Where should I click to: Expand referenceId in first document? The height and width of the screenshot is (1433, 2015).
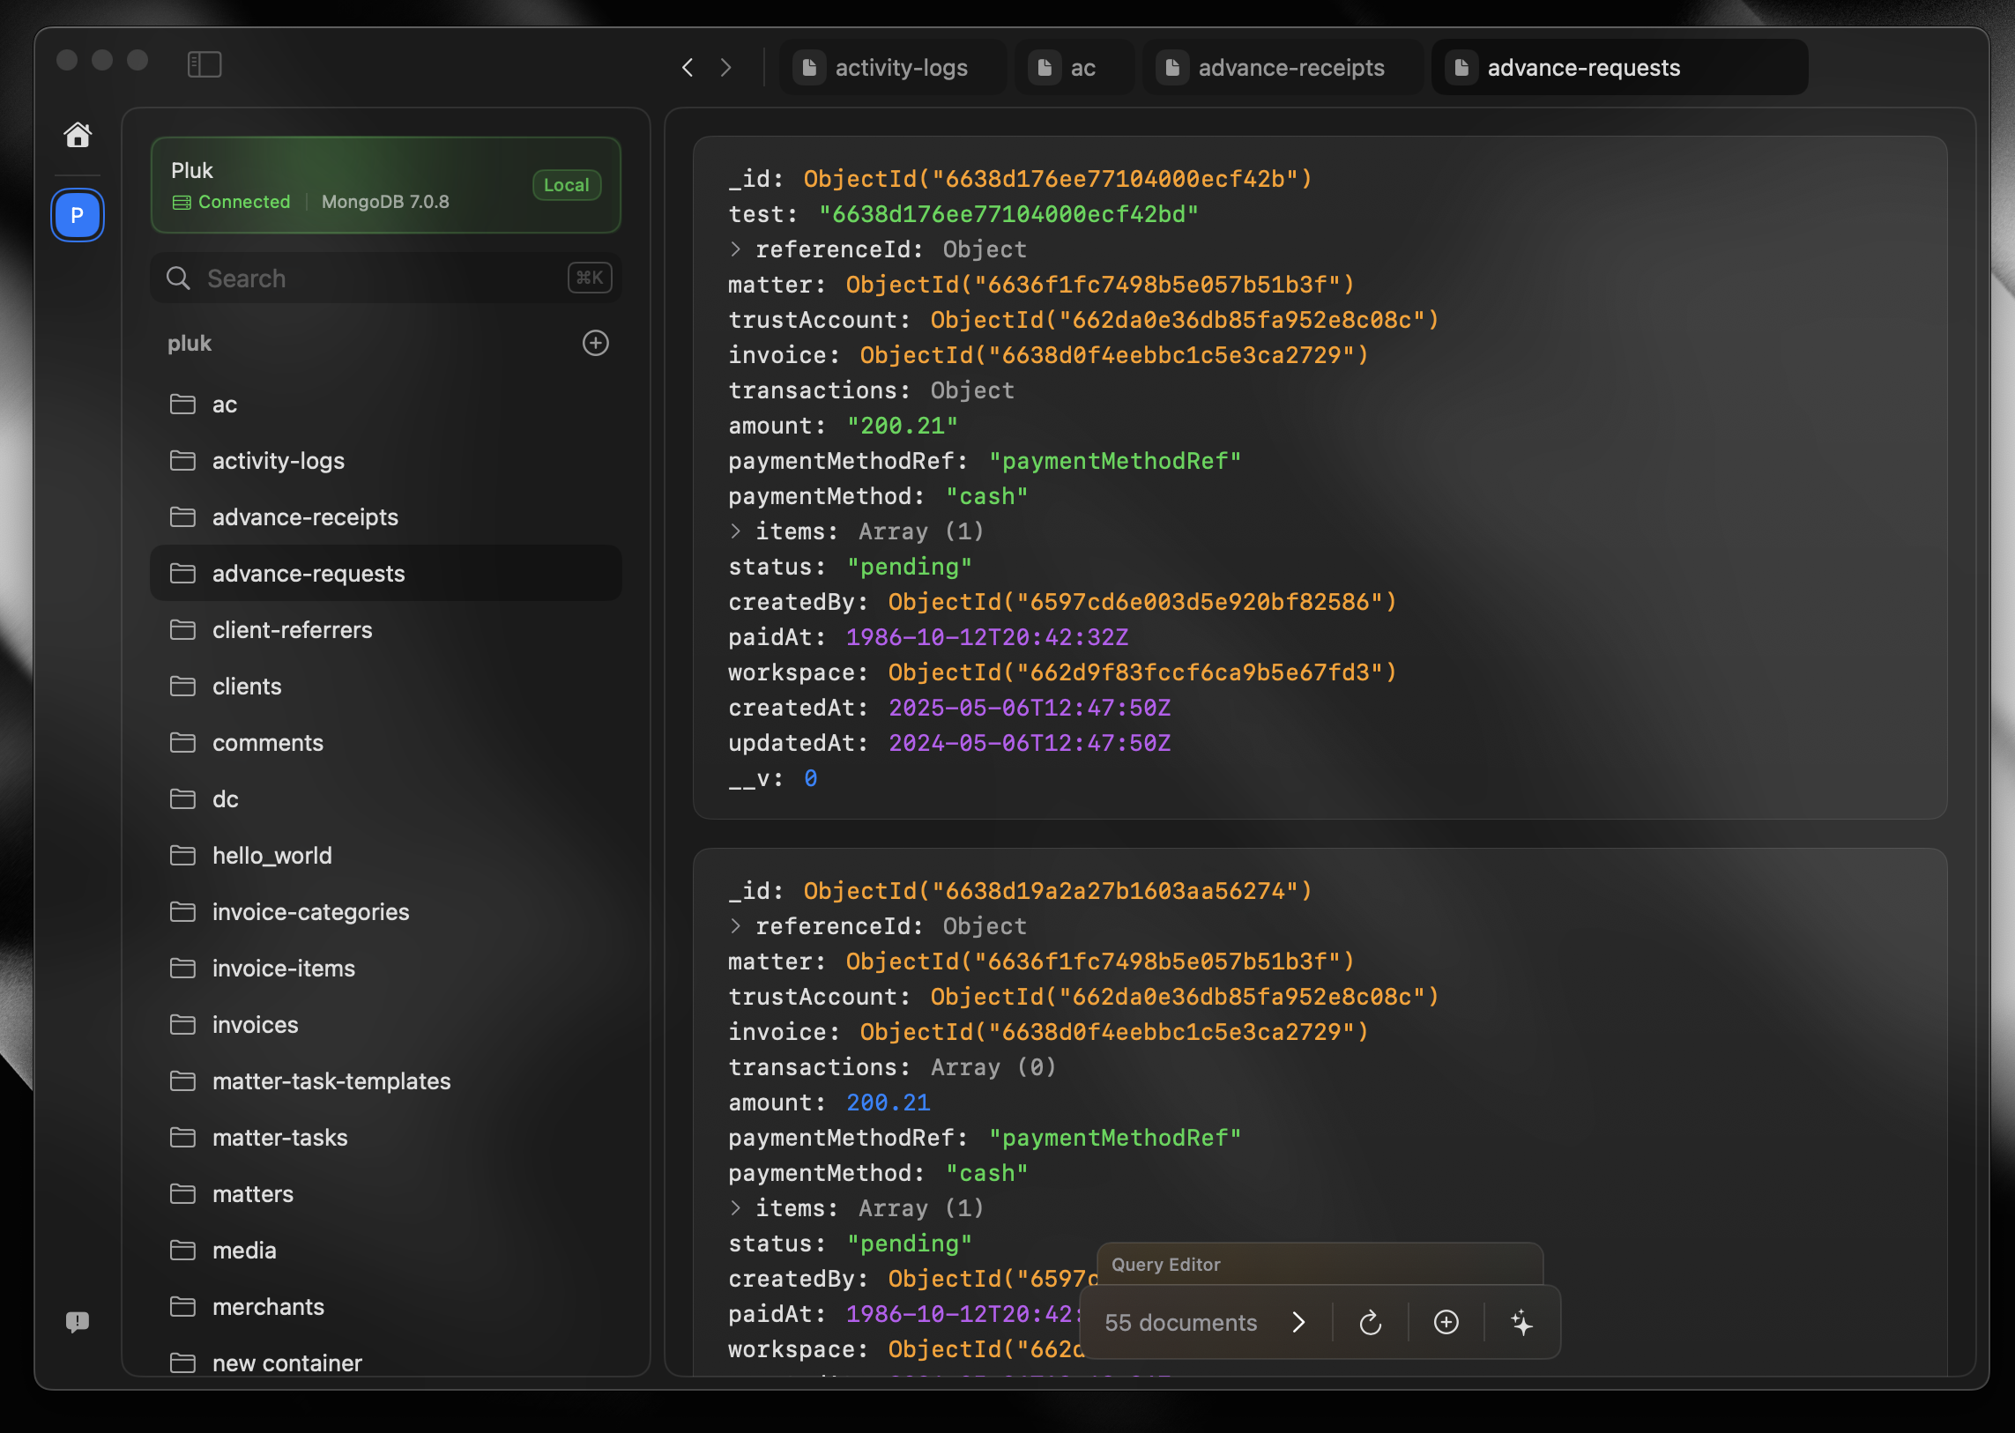tap(735, 249)
